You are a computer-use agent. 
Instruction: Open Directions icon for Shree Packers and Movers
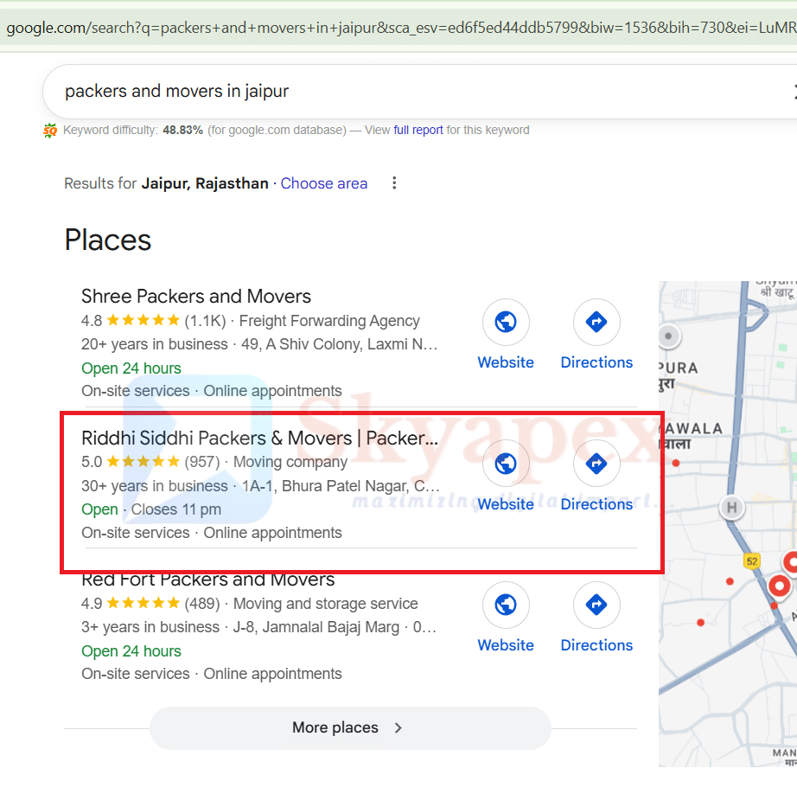[596, 323]
